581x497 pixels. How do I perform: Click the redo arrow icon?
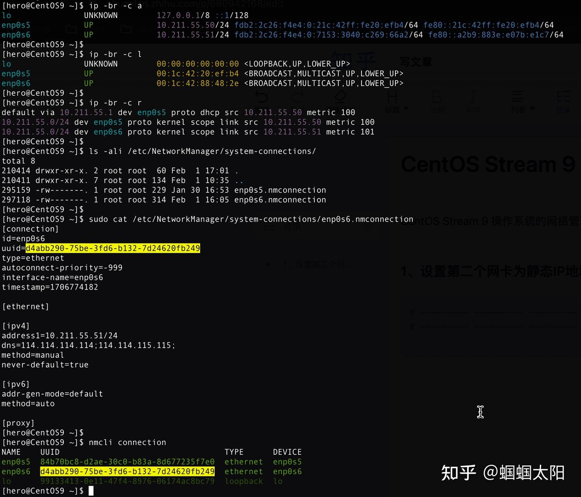tap(297, 96)
